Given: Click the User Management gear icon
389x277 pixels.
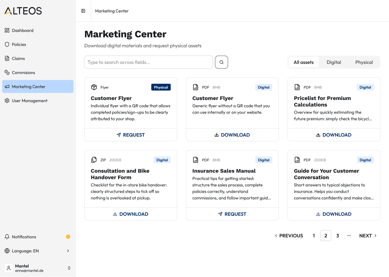Looking at the screenshot, I should click(x=7, y=101).
